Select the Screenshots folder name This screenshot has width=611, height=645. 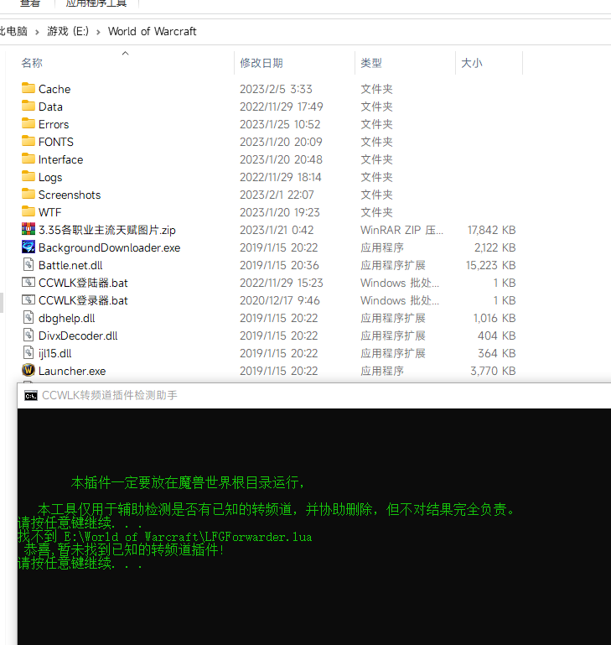point(70,195)
